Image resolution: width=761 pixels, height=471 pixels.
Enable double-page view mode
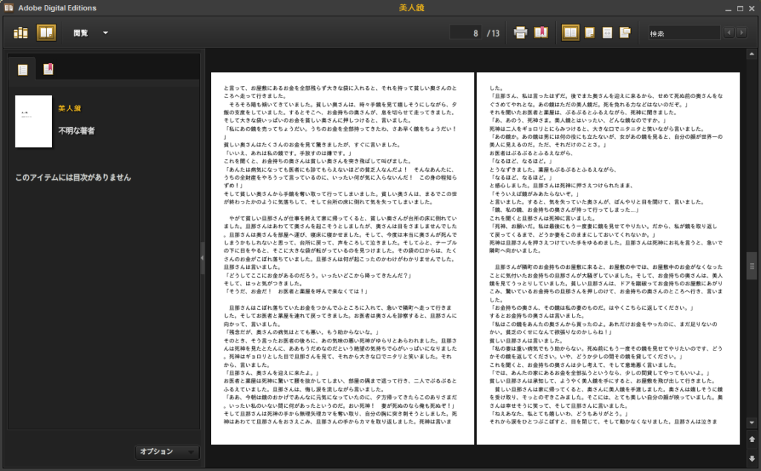570,33
